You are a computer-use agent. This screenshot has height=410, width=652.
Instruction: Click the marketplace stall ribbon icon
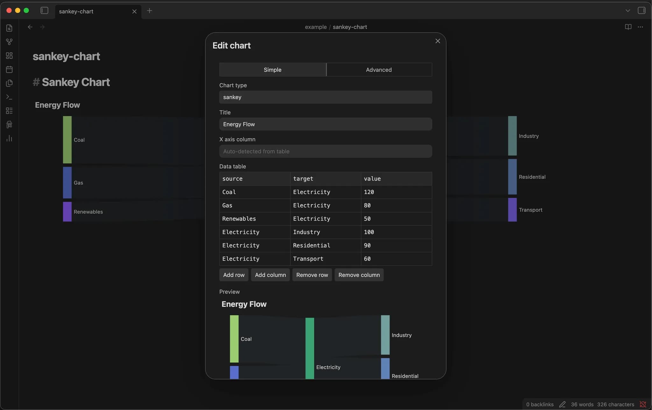[x=9, y=124]
